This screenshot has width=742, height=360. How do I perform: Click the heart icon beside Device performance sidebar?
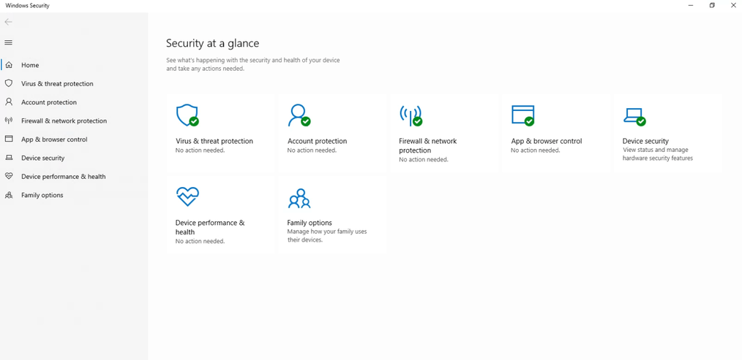(9, 176)
